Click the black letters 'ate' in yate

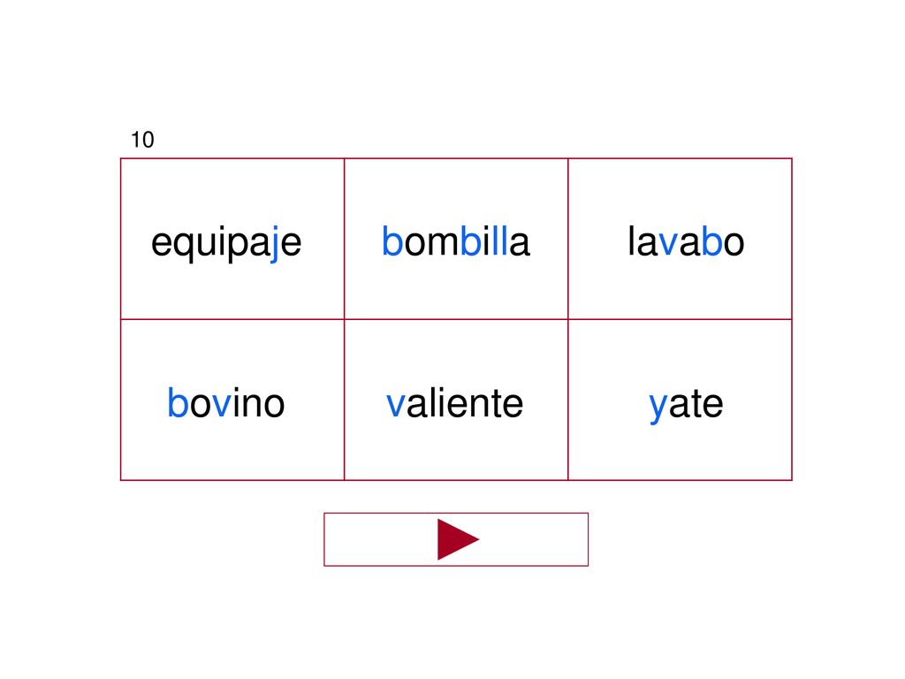coord(696,403)
